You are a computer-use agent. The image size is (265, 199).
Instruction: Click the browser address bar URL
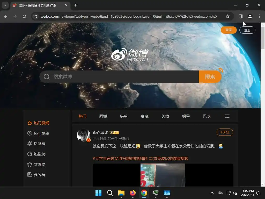pyautogui.click(x=129, y=16)
